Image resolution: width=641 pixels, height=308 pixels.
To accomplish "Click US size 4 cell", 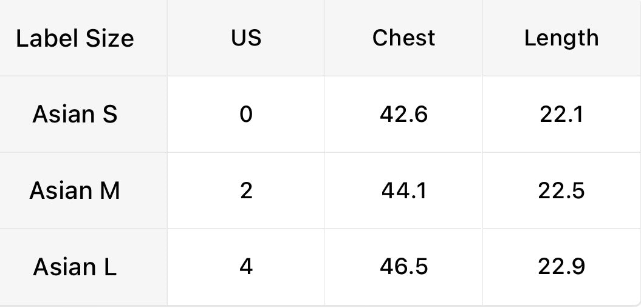I will pyautogui.click(x=246, y=267).
